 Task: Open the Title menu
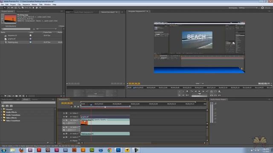(x=41, y=5)
